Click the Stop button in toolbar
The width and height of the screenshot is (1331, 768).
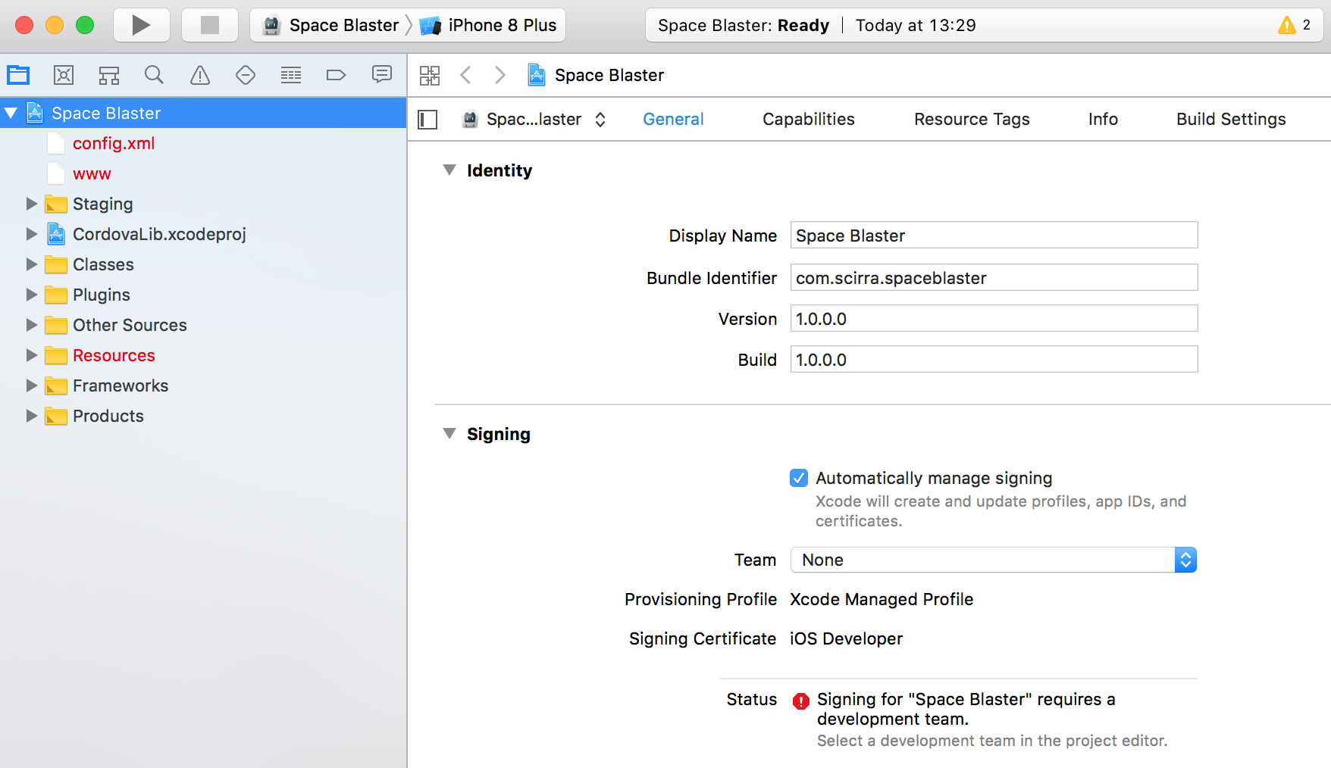click(210, 25)
